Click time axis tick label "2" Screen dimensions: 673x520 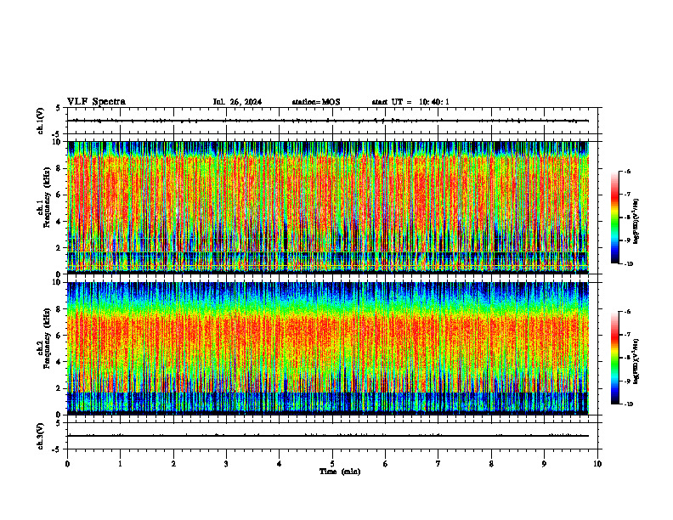(173, 464)
